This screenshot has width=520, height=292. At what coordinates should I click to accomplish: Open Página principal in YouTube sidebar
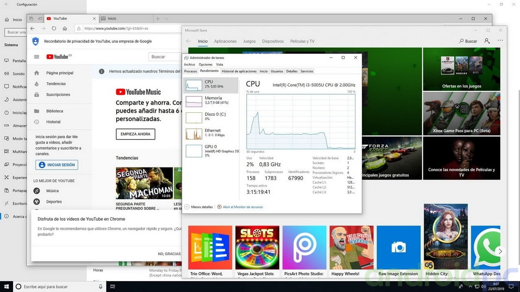pos(60,73)
